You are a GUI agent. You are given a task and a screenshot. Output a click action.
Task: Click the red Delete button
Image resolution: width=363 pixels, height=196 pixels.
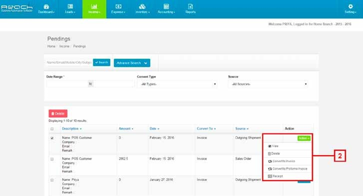point(58,114)
